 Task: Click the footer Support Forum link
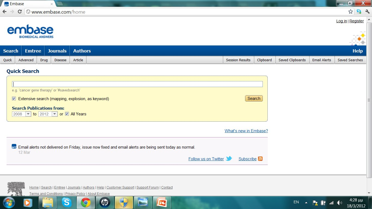[x=147, y=187]
